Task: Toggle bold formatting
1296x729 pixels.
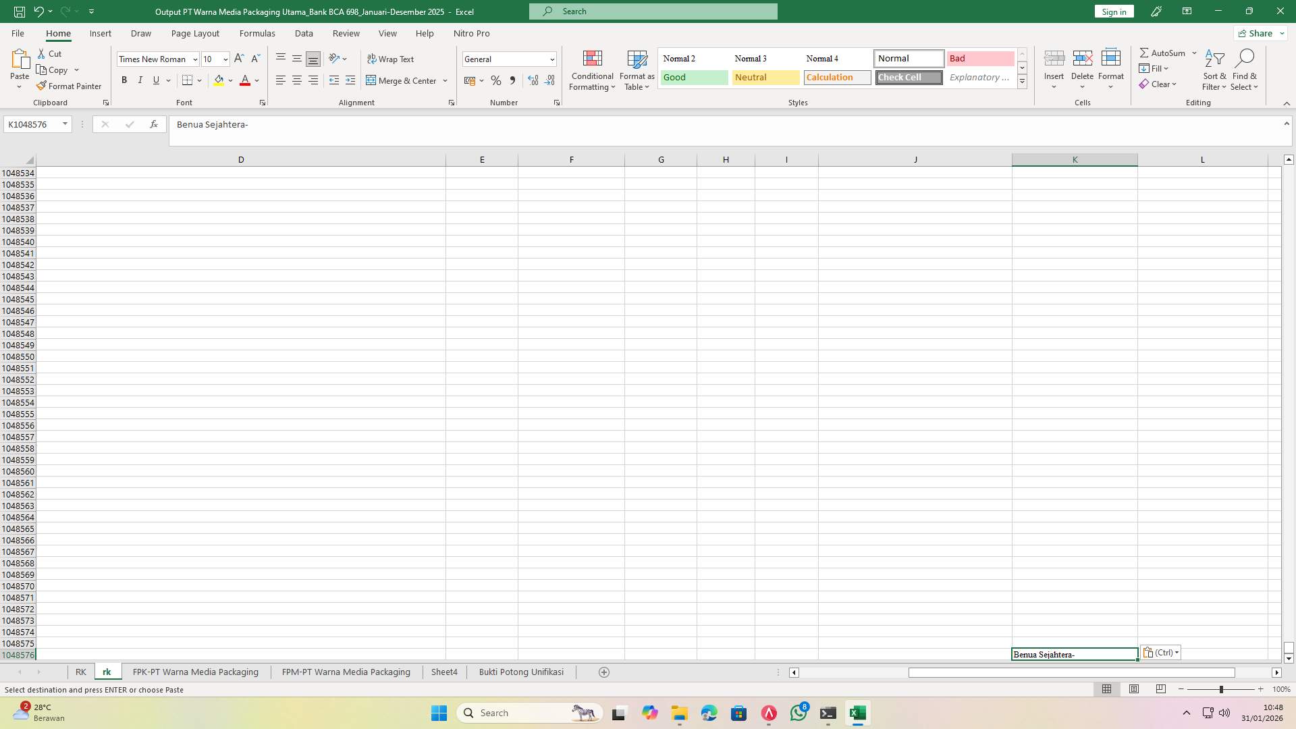Action: [x=124, y=80]
